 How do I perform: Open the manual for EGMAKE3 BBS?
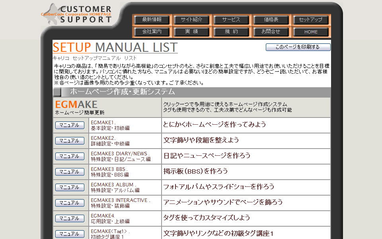click(x=70, y=172)
